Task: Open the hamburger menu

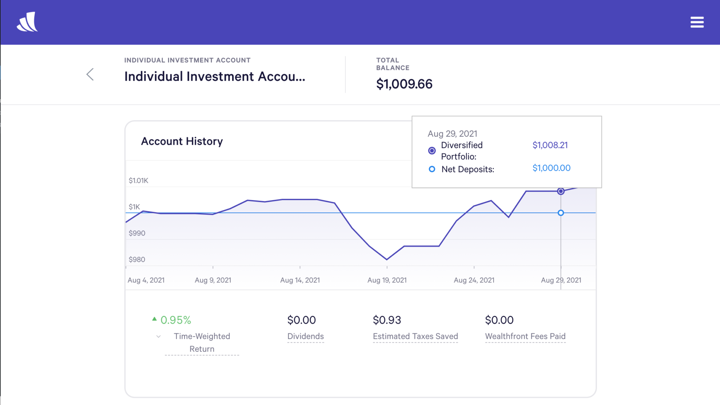Action: coord(697,22)
